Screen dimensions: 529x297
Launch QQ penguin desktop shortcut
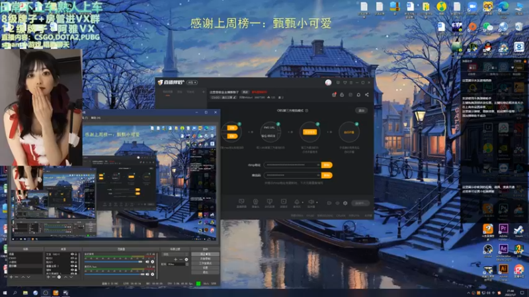point(487,48)
